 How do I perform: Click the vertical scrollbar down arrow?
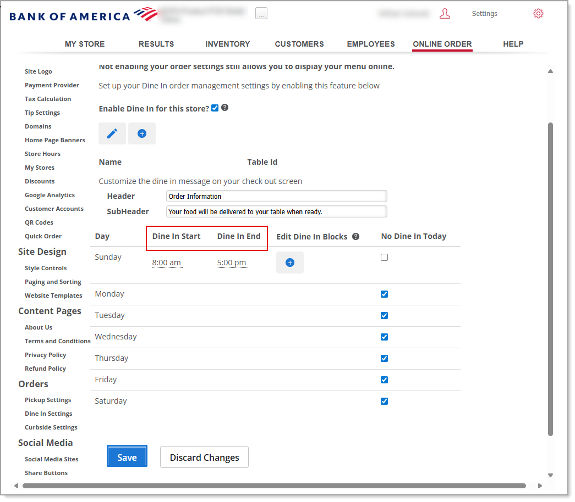pyautogui.click(x=550, y=475)
